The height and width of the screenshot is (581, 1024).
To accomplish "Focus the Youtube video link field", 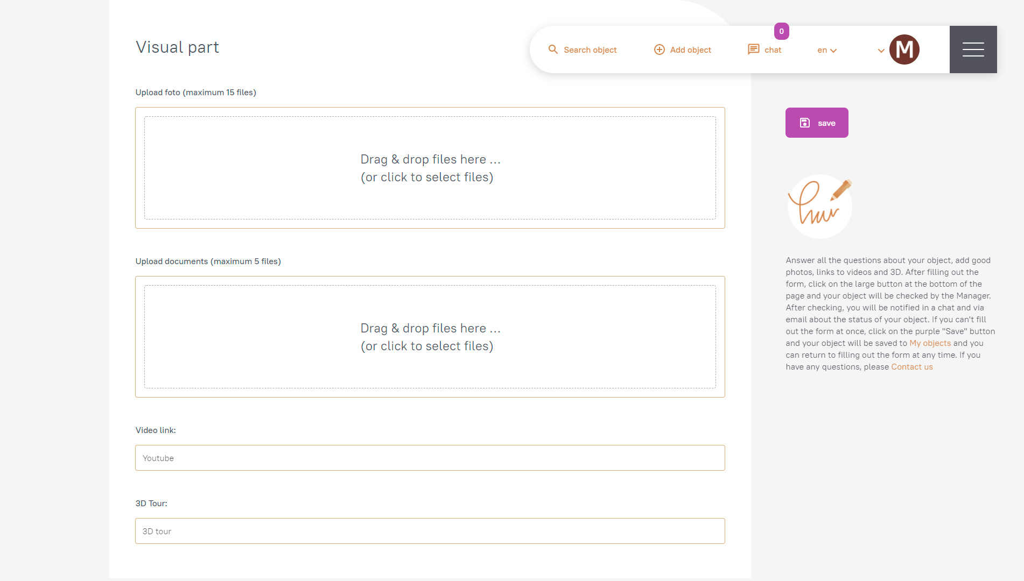I will coord(430,458).
